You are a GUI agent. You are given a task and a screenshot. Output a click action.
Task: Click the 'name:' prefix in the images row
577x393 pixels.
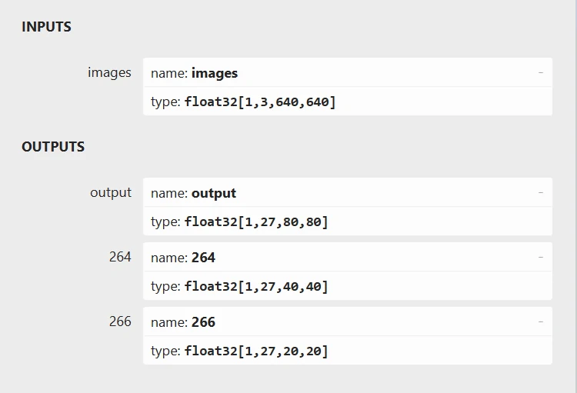169,73
